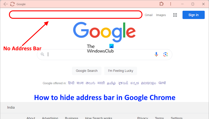
Task: Open the Gmail link
Action: click(x=149, y=15)
